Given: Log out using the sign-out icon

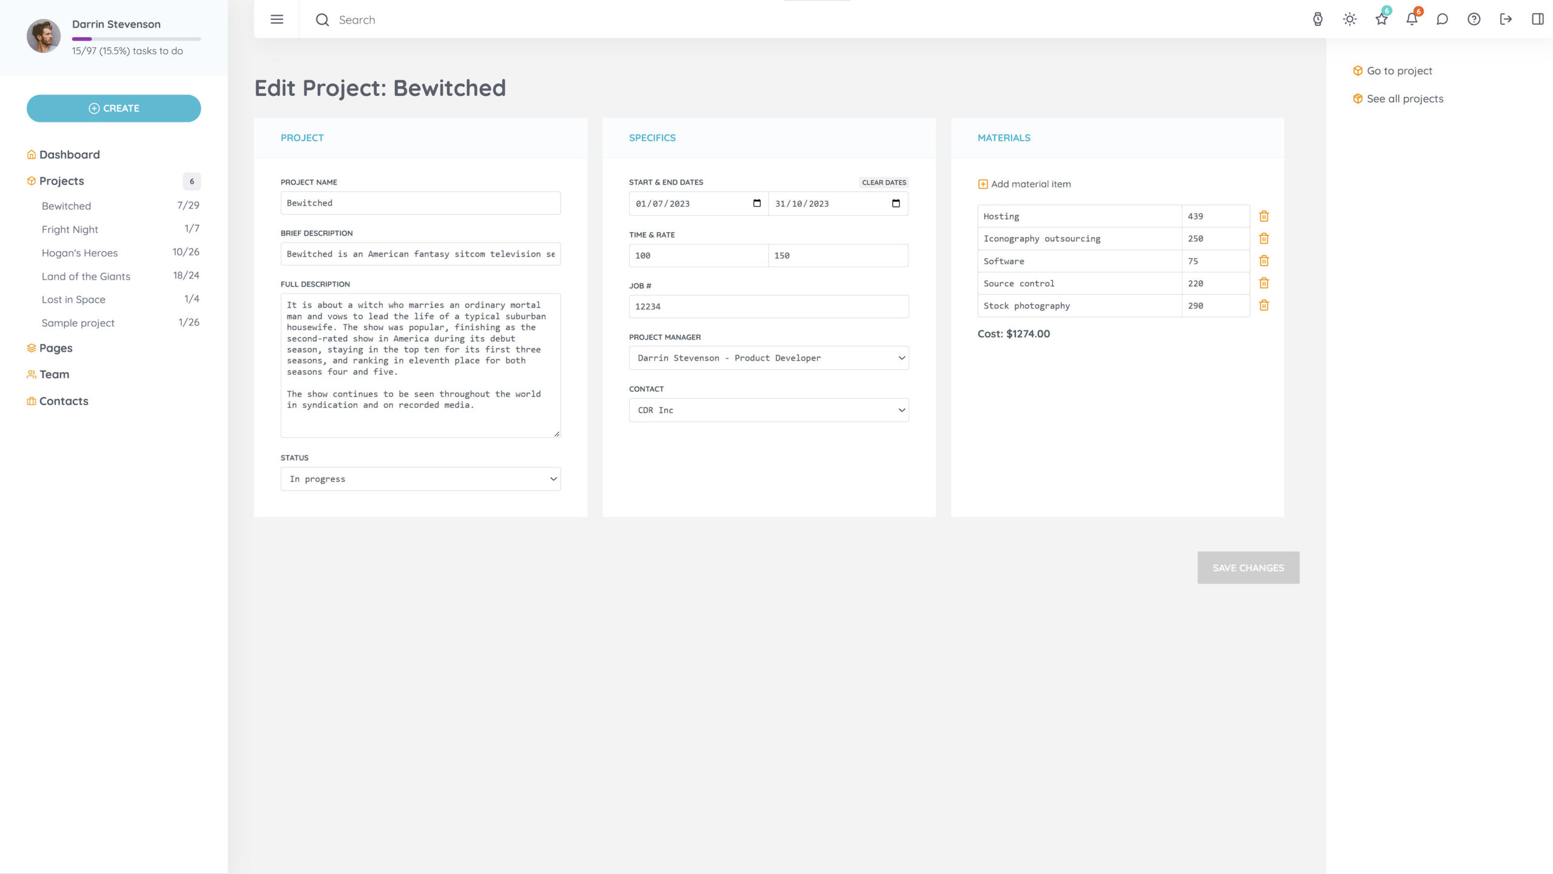Looking at the screenshot, I should [1506, 19].
